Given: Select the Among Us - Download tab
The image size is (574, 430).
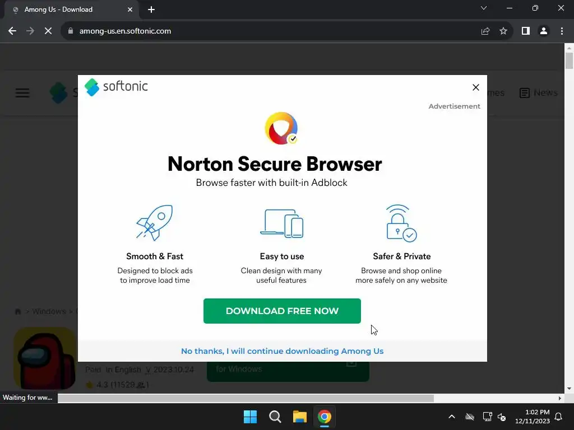Looking at the screenshot, I should 72,10.
